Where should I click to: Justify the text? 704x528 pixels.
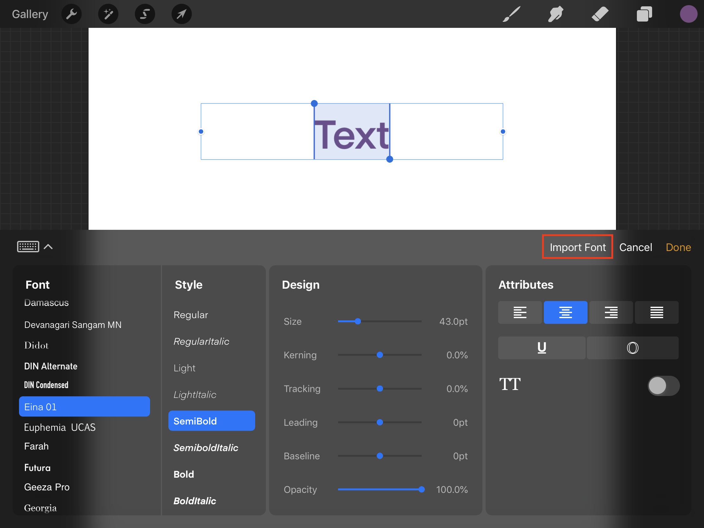(657, 312)
